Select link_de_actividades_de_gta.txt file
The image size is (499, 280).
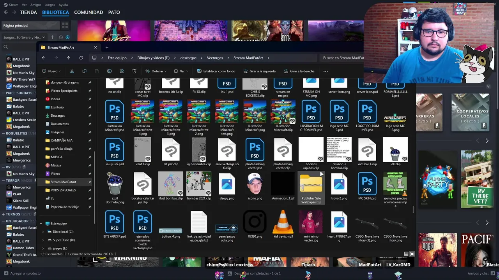point(199,226)
